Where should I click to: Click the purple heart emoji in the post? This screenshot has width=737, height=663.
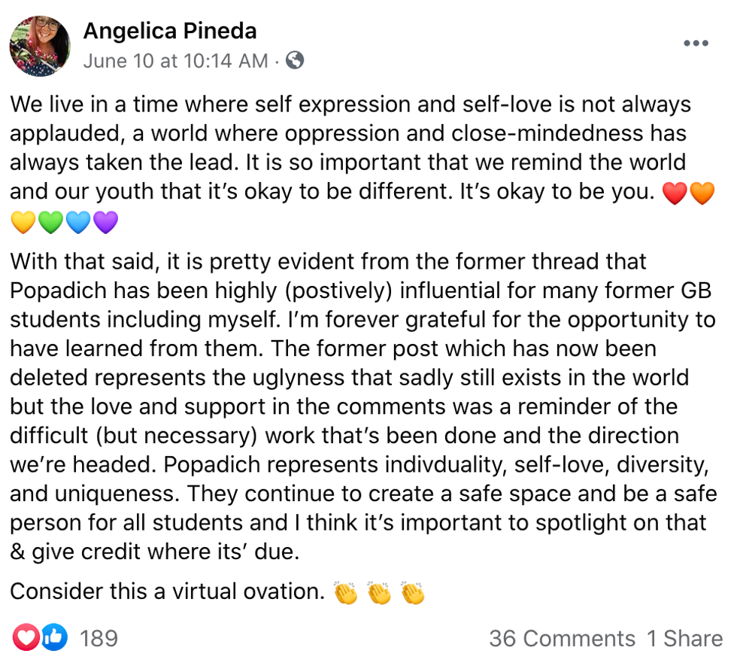coord(105,223)
